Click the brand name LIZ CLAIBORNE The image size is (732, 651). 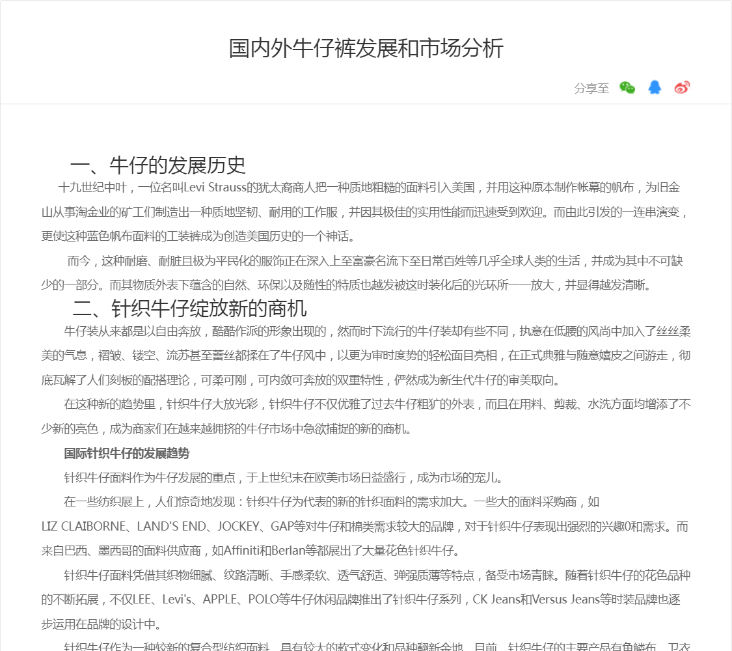(x=83, y=526)
